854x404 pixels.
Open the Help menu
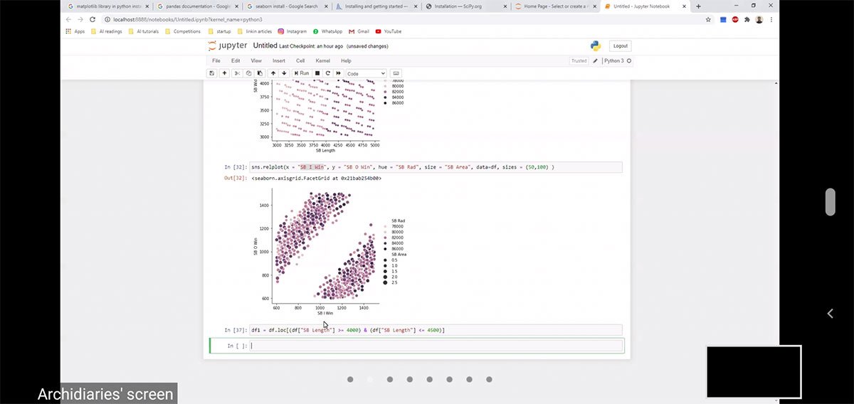tap(346, 61)
